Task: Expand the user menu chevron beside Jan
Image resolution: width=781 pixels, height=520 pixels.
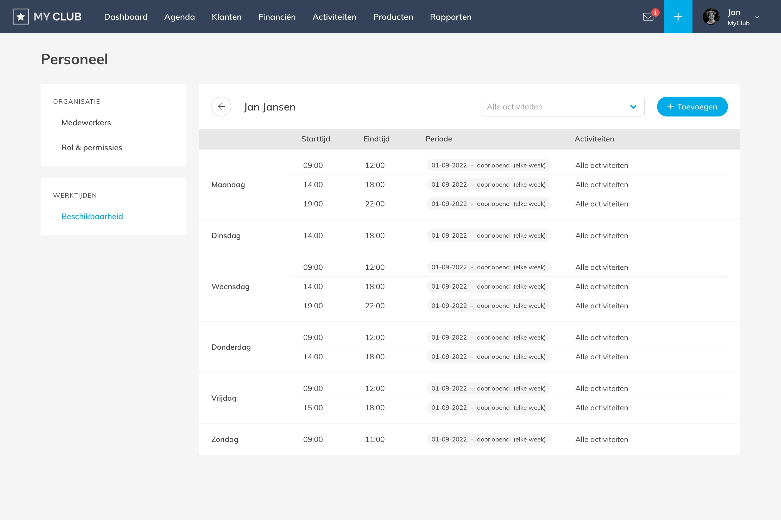Action: 757,17
